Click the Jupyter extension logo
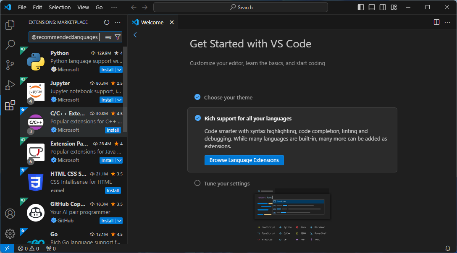457x253 pixels. [36, 92]
